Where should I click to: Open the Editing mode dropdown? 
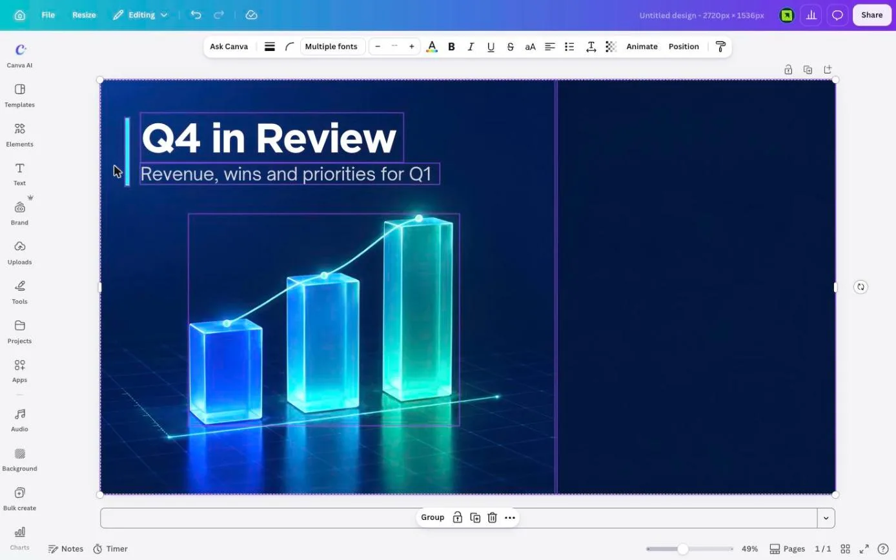pos(141,15)
